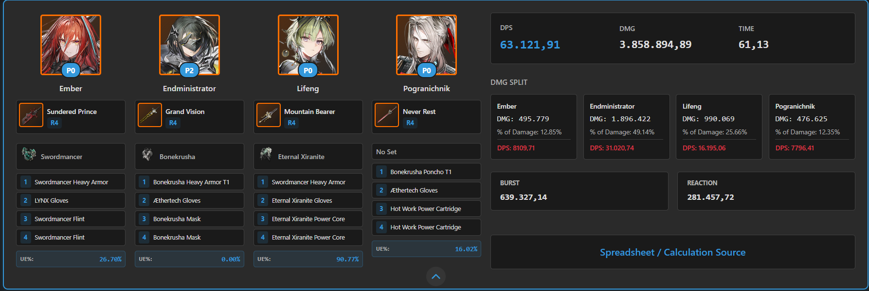This screenshot has width=869, height=291.
Task: Click Lifeng's P0 potential badge
Action: [308, 70]
